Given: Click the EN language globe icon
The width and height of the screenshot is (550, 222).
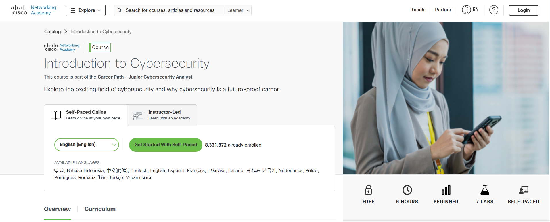Looking at the screenshot, I should (x=466, y=10).
